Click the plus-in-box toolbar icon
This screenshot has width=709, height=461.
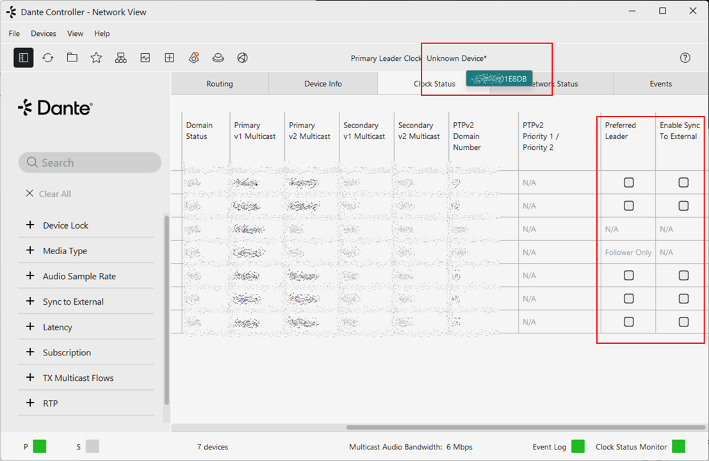pyautogui.click(x=170, y=58)
